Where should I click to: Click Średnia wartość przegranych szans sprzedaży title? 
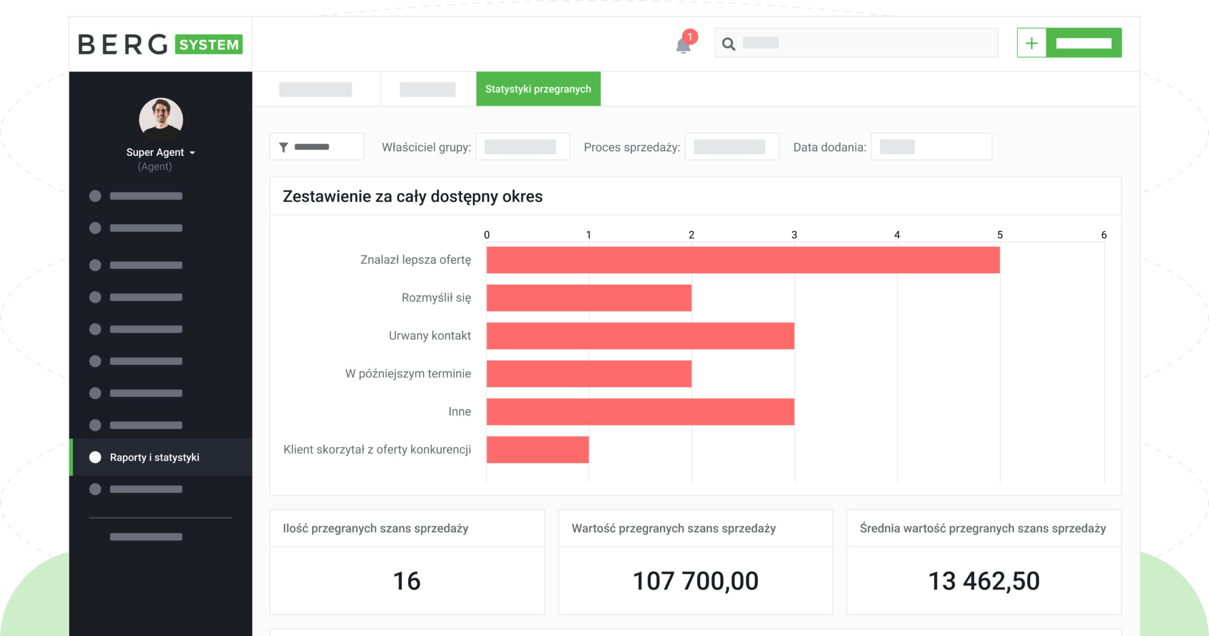(x=983, y=528)
